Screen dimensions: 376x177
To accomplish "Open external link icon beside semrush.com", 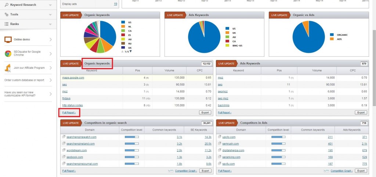I will pos(220,144).
